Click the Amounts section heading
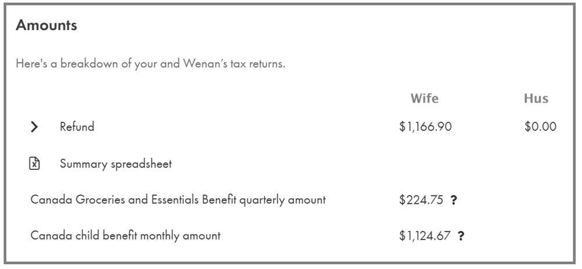582x269 pixels. click(46, 26)
